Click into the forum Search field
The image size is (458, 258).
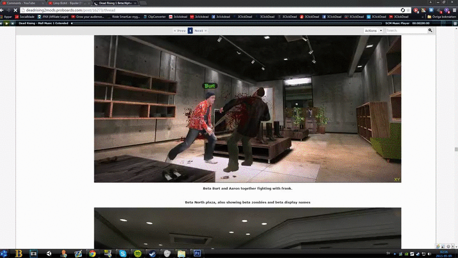tap(406, 30)
